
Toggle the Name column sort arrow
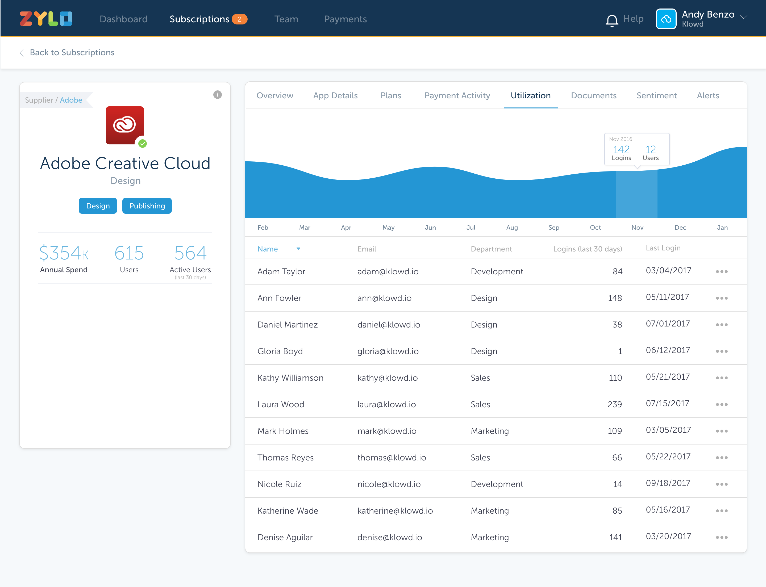tap(298, 249)
